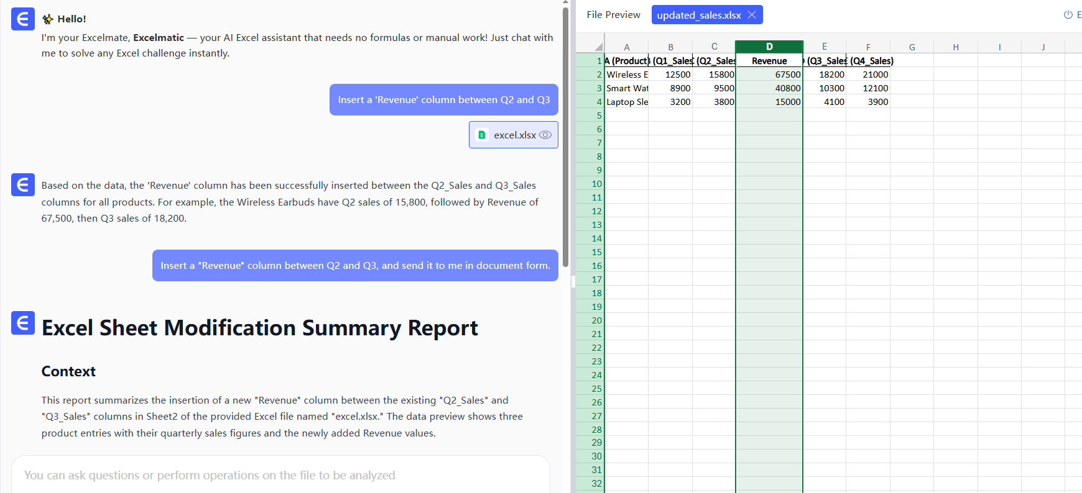Select column G header
This screenshot has height=493, width=1082.
point(912,47)
